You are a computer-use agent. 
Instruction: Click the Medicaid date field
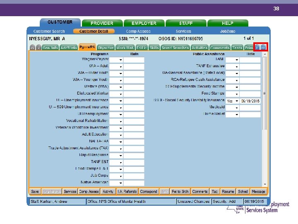(250, 107)
